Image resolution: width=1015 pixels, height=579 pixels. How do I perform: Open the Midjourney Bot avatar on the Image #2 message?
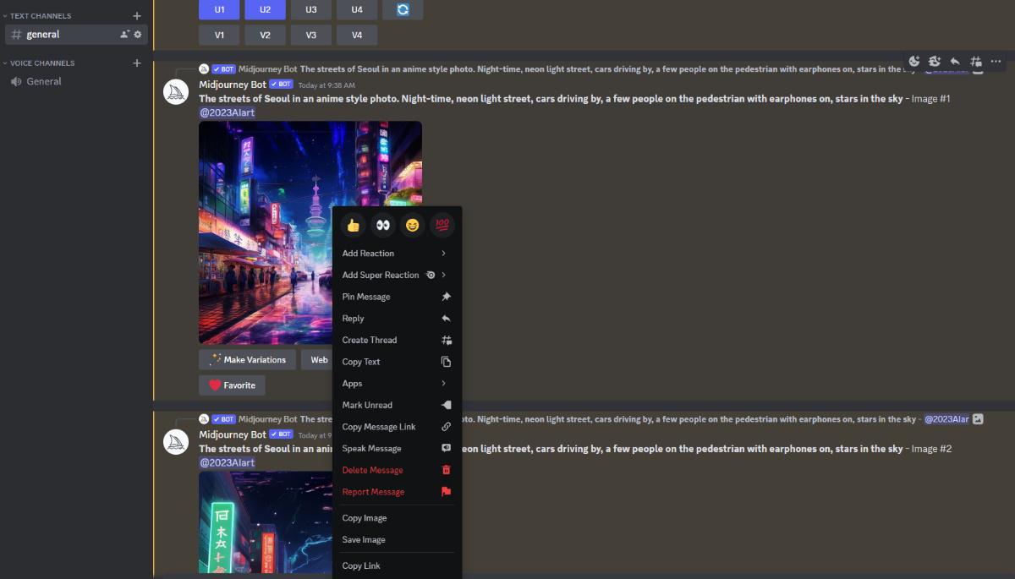(176, 442)
